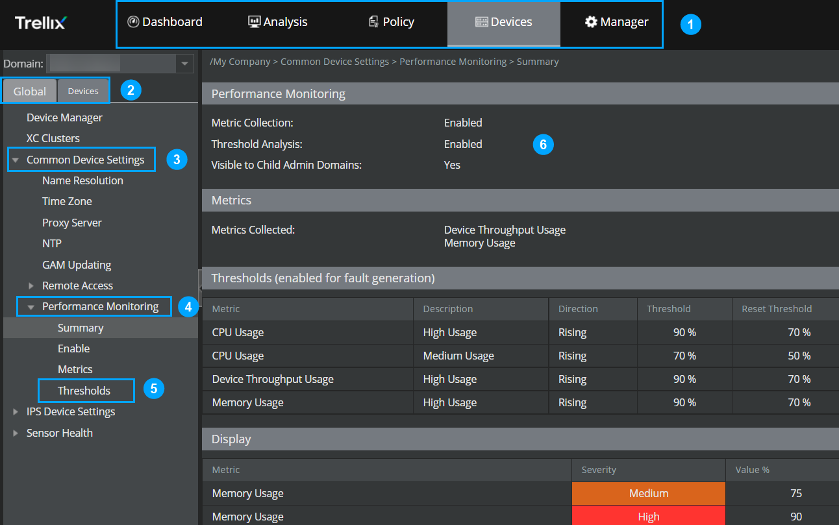839x525 pixels.
Task: Select the Thresholds tree item
Action: point(84,391)
